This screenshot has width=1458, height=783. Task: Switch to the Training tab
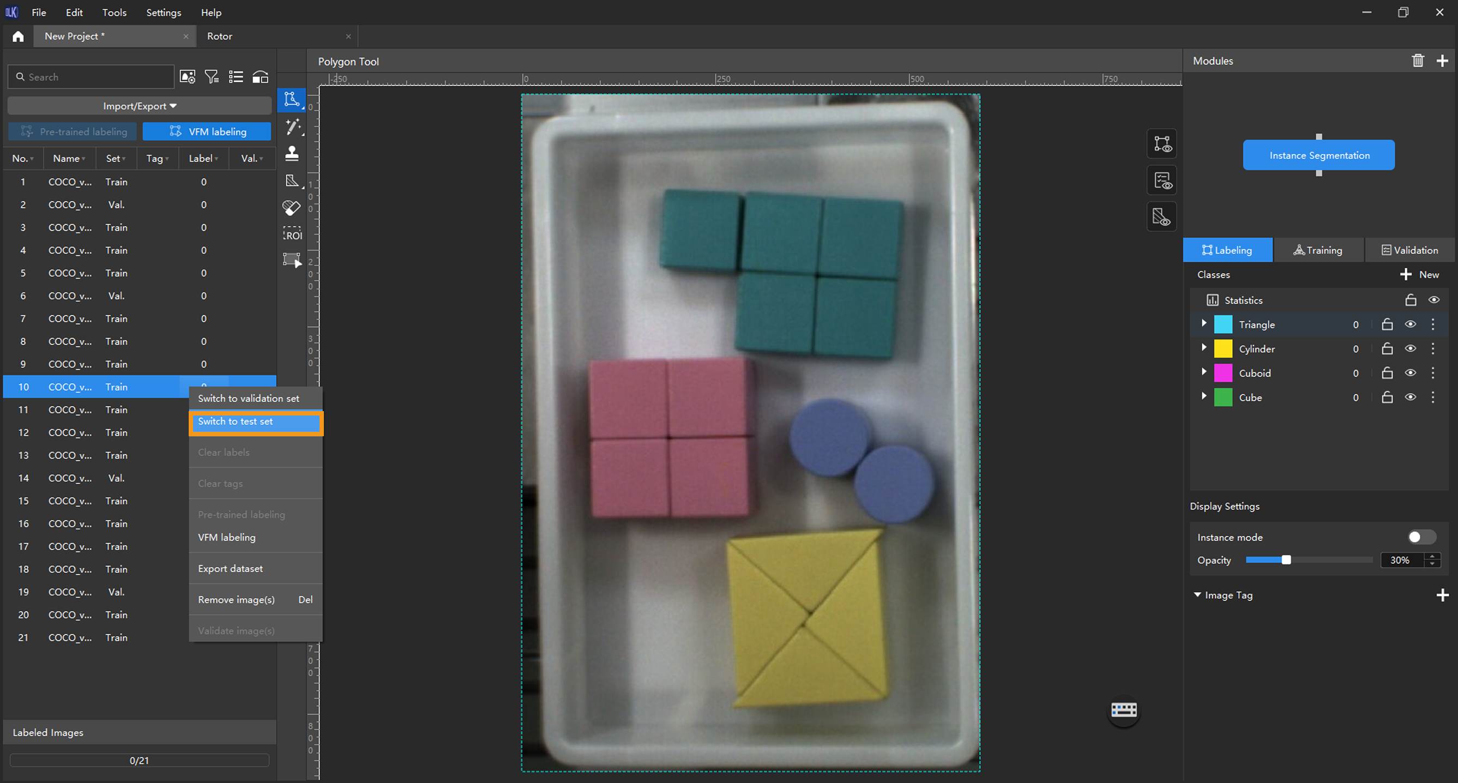click(x=1318, y=250)
